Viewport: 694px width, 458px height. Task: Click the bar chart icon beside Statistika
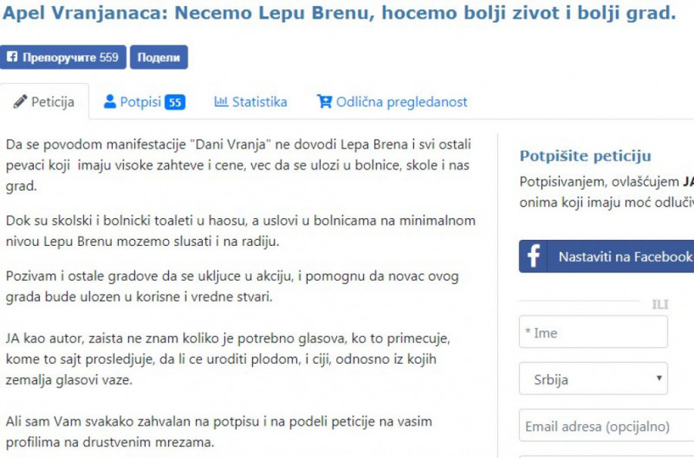coord(221,101)
